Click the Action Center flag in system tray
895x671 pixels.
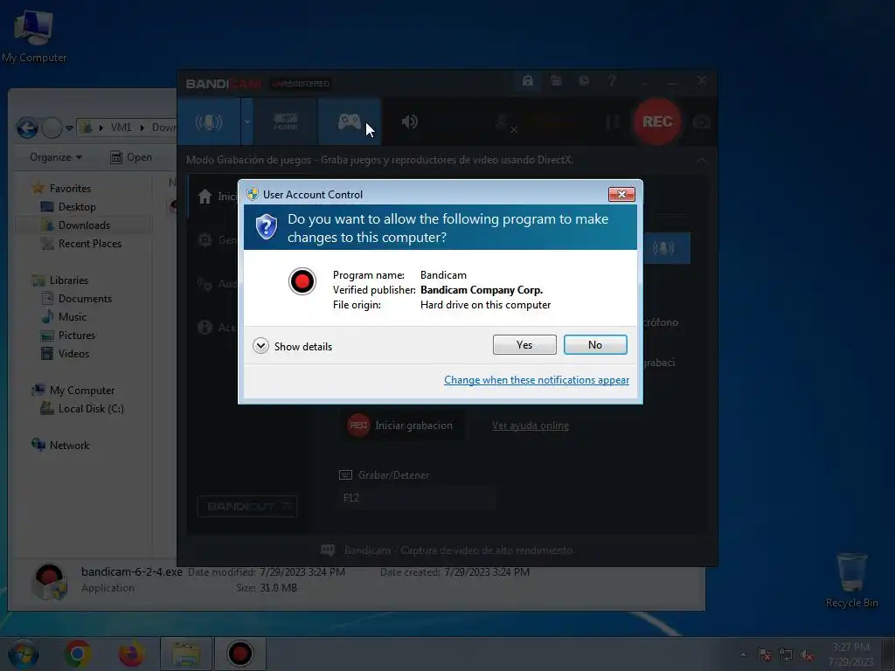pos(764,655)
